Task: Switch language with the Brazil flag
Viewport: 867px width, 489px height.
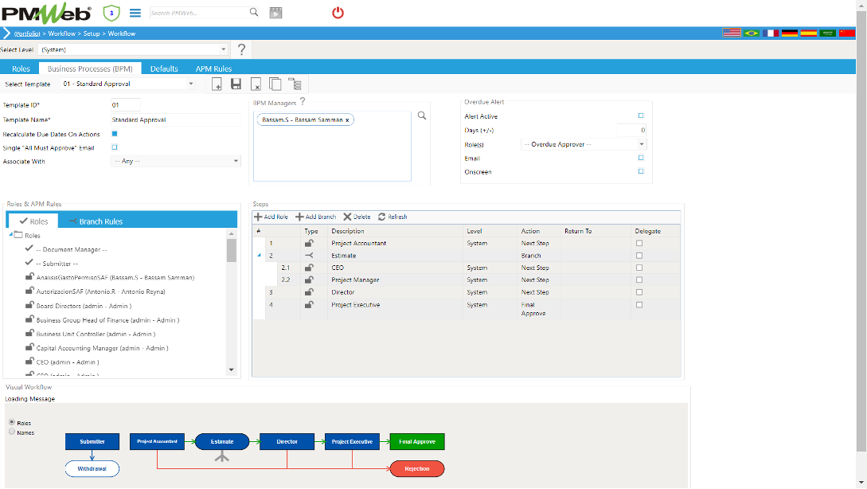Action: click(752, 33)
